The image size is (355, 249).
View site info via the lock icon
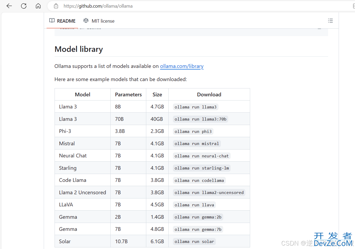(x=56, y=6)
